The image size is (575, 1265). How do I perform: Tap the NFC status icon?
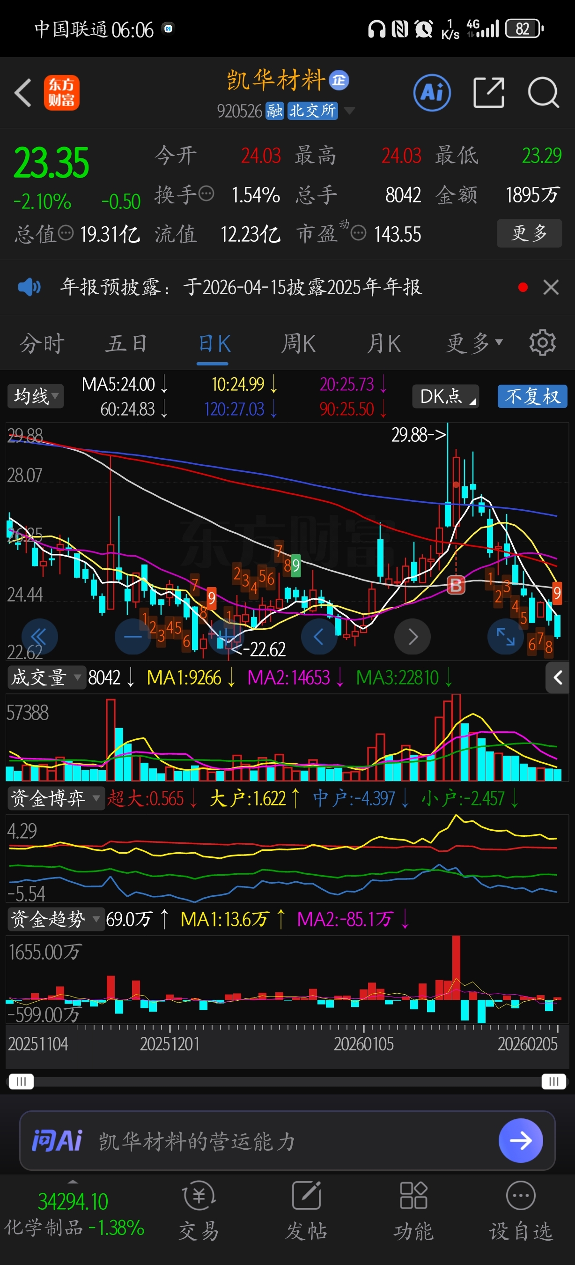click(x=400, y=29)
